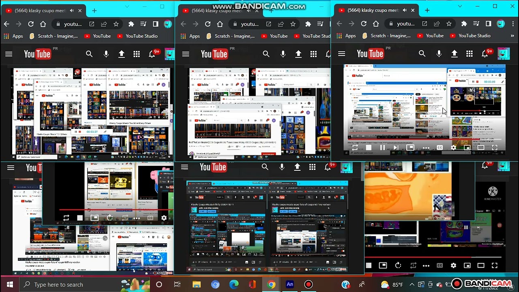The image size is (519, 292).
Task: Open the YouTube apps grid in the top-left window
Action: pyautogui.click(x=137, y=54)
